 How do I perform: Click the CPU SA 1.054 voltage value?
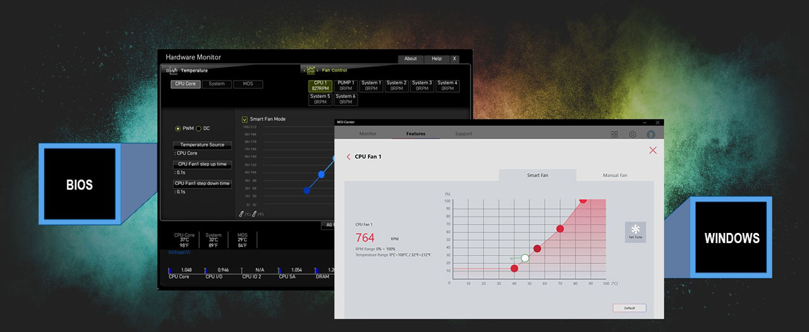tap(296, 270)
